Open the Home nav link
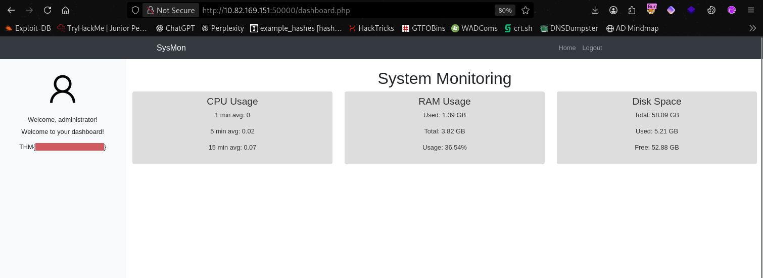 (567, 48)
